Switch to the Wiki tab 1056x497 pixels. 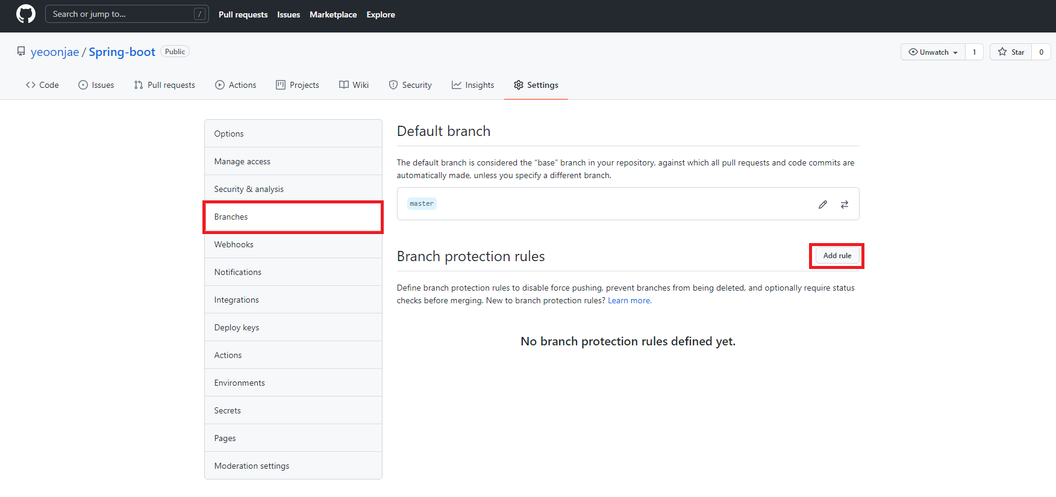point(354,85)
